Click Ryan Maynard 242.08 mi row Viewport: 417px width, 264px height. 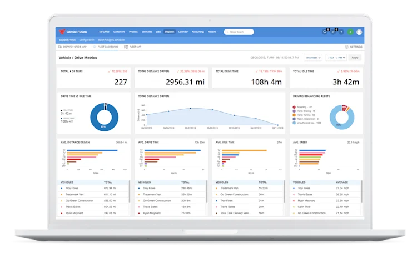coord(93,213)
